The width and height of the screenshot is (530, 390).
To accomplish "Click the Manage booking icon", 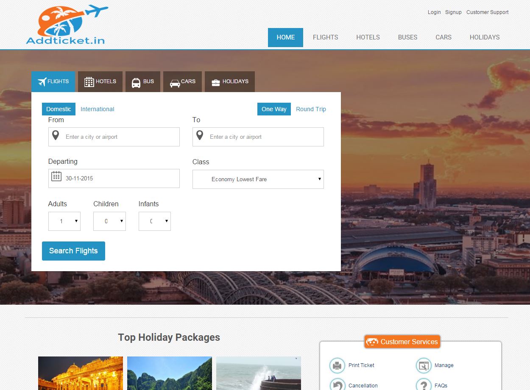I will coord(423,365).
